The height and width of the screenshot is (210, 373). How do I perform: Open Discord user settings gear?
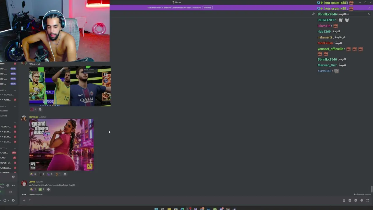click(x=13, y=200)
